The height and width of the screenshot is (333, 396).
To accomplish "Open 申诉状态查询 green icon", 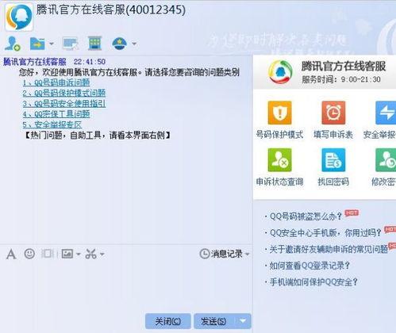I will [279, 160].
